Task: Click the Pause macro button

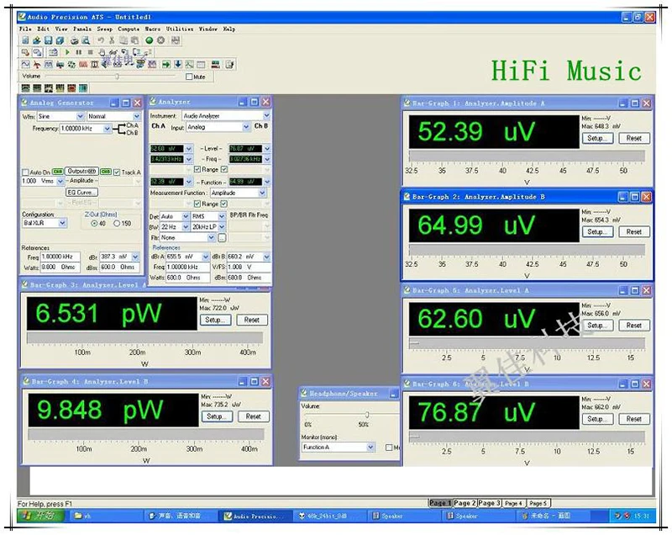Action: coord(78,52)
